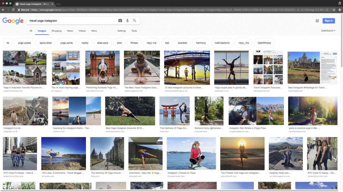
Task: Open the Instagram Fitness on Toast thumbnail
Action: click(x=191, y=154)
